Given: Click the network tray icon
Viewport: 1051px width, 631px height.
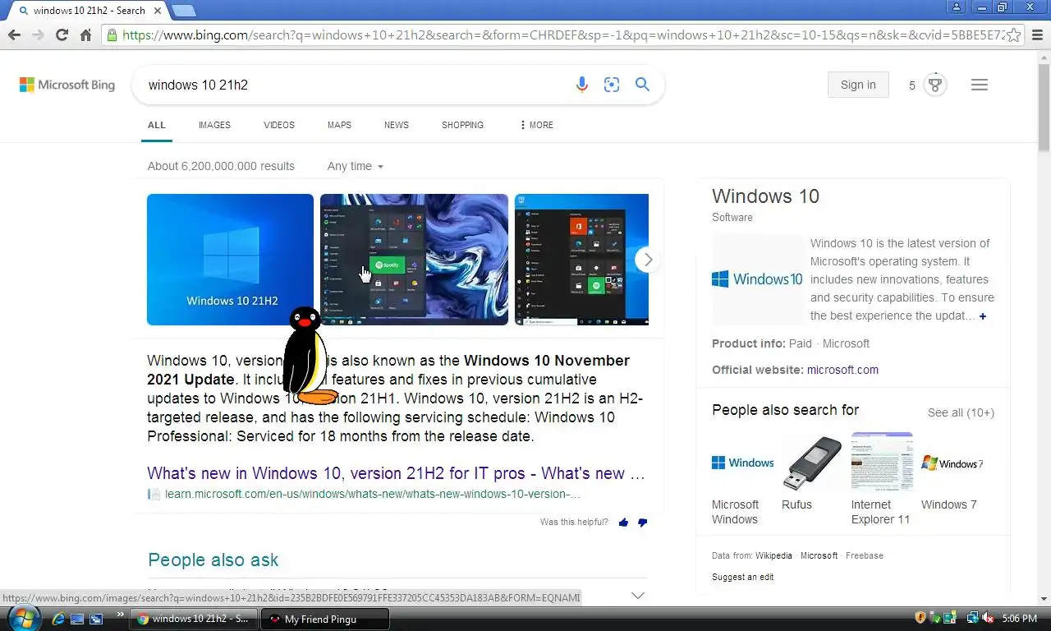Looking at the screenshot, I should 973,618.
